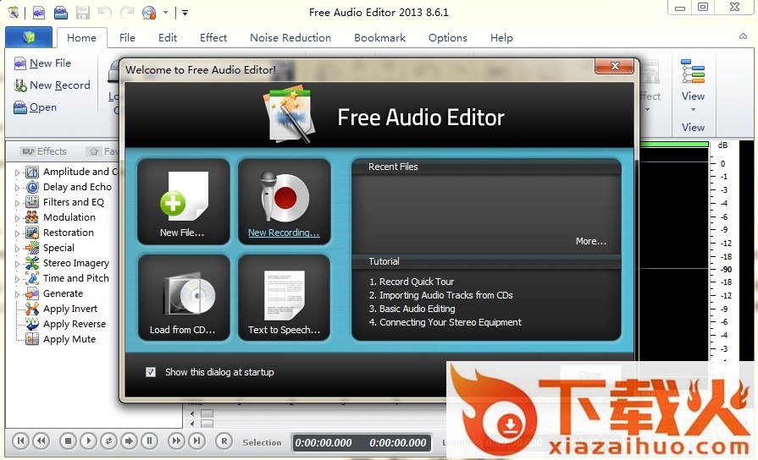Click the Text to Speech tile
This screenshot has width=758, height=460.
(285, 298)
